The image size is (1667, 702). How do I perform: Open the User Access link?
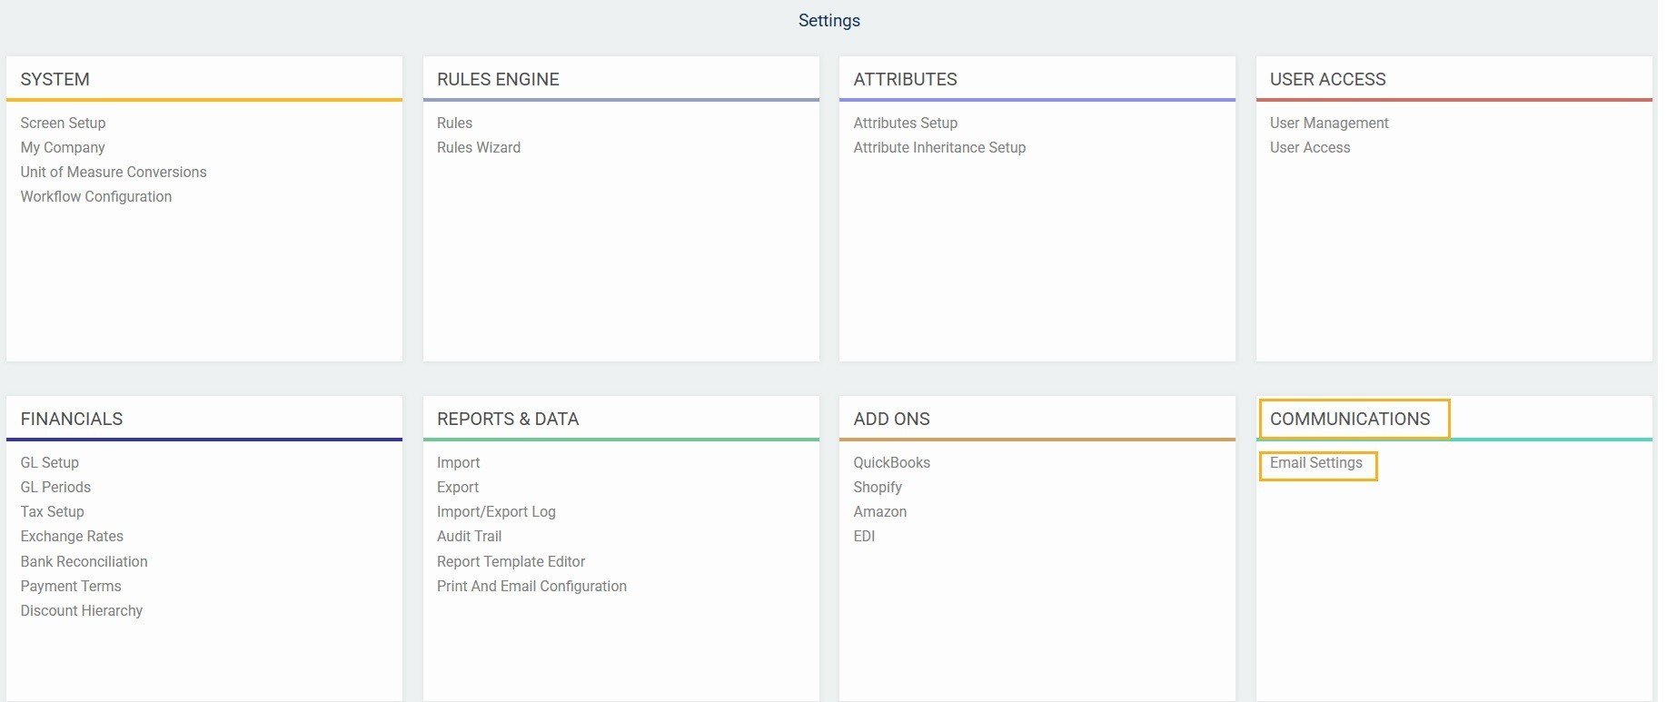coord(1309,147)
